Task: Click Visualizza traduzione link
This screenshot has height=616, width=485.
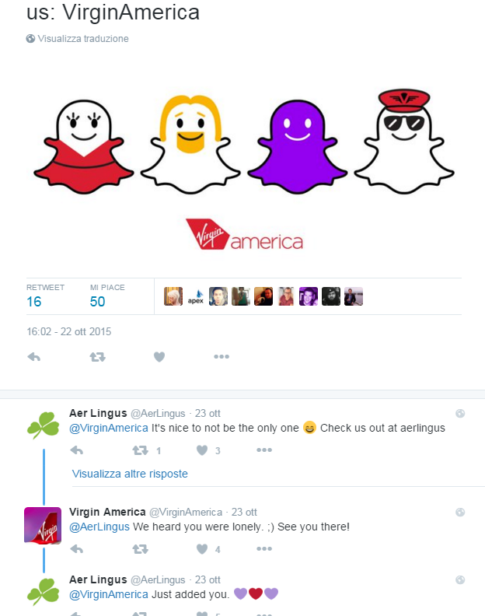Action: pos(83,39)
